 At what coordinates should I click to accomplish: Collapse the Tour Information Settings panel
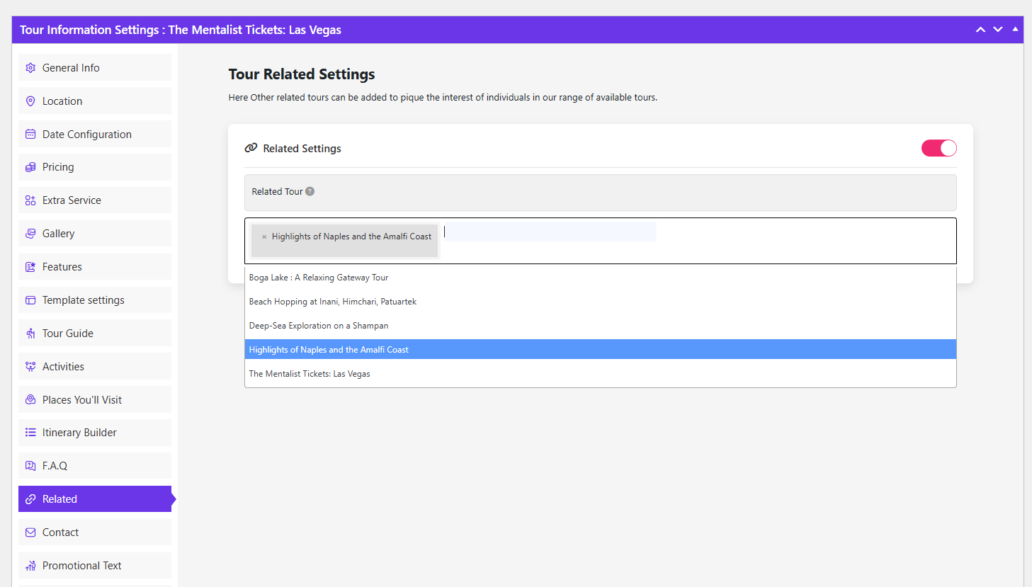pos(1015,29)
